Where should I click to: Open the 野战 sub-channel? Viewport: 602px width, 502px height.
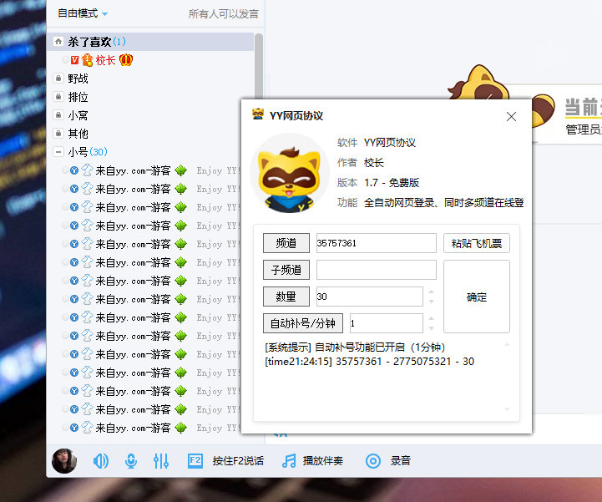pyautogui.click(x=78, y=79)
